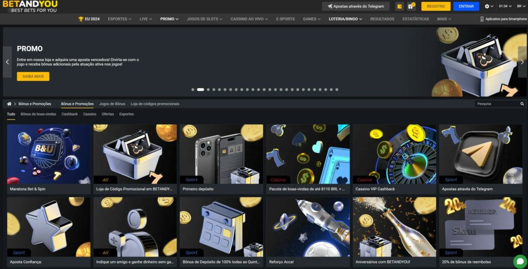Screen dimensions: 528x269
Task: Open Aplicativo para Smartphone link
Action: pyautogui.click(x=503, y=19)
